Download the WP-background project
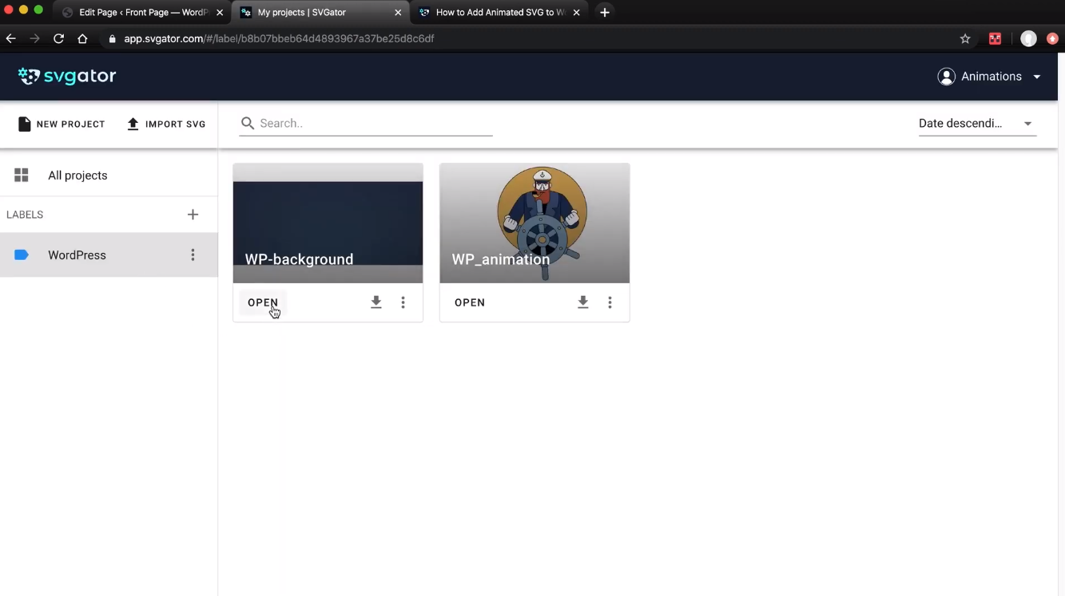Viewport: 1065px width, 596px height. coord(376,302)
